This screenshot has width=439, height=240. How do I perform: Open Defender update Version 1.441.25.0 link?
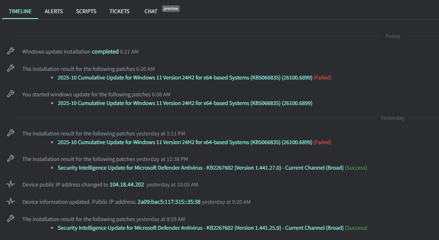pyautogui.click(x=200, y=228)
